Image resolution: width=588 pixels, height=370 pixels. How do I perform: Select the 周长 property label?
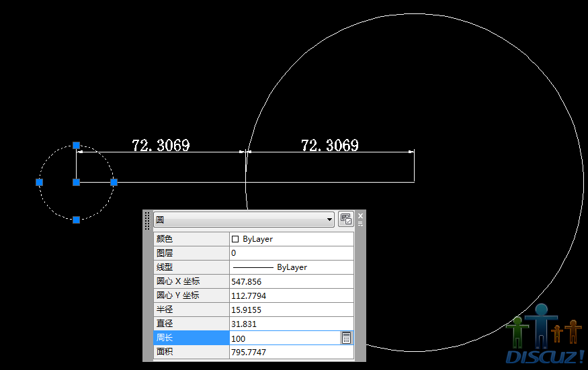[x=192, y=338]
